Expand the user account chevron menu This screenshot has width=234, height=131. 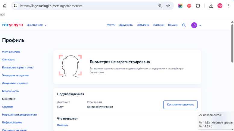pyautogui.click(x=200, y=25)
